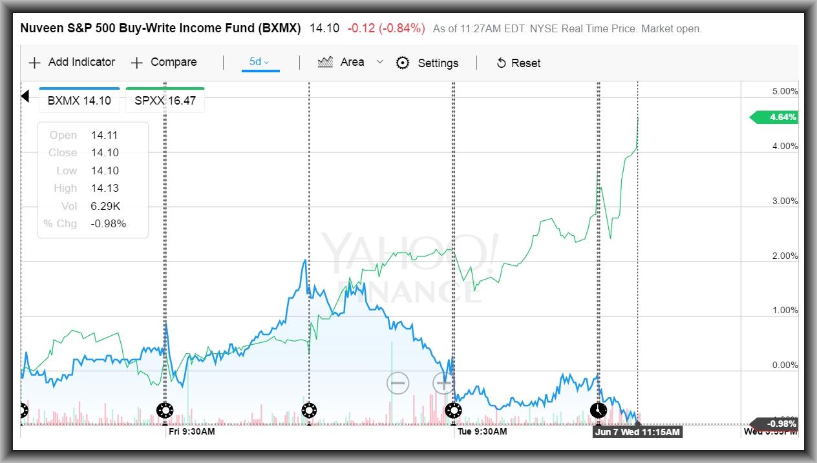Click the 2.00% y-axis label
The image size is (817, 463).
click(785, 256)
